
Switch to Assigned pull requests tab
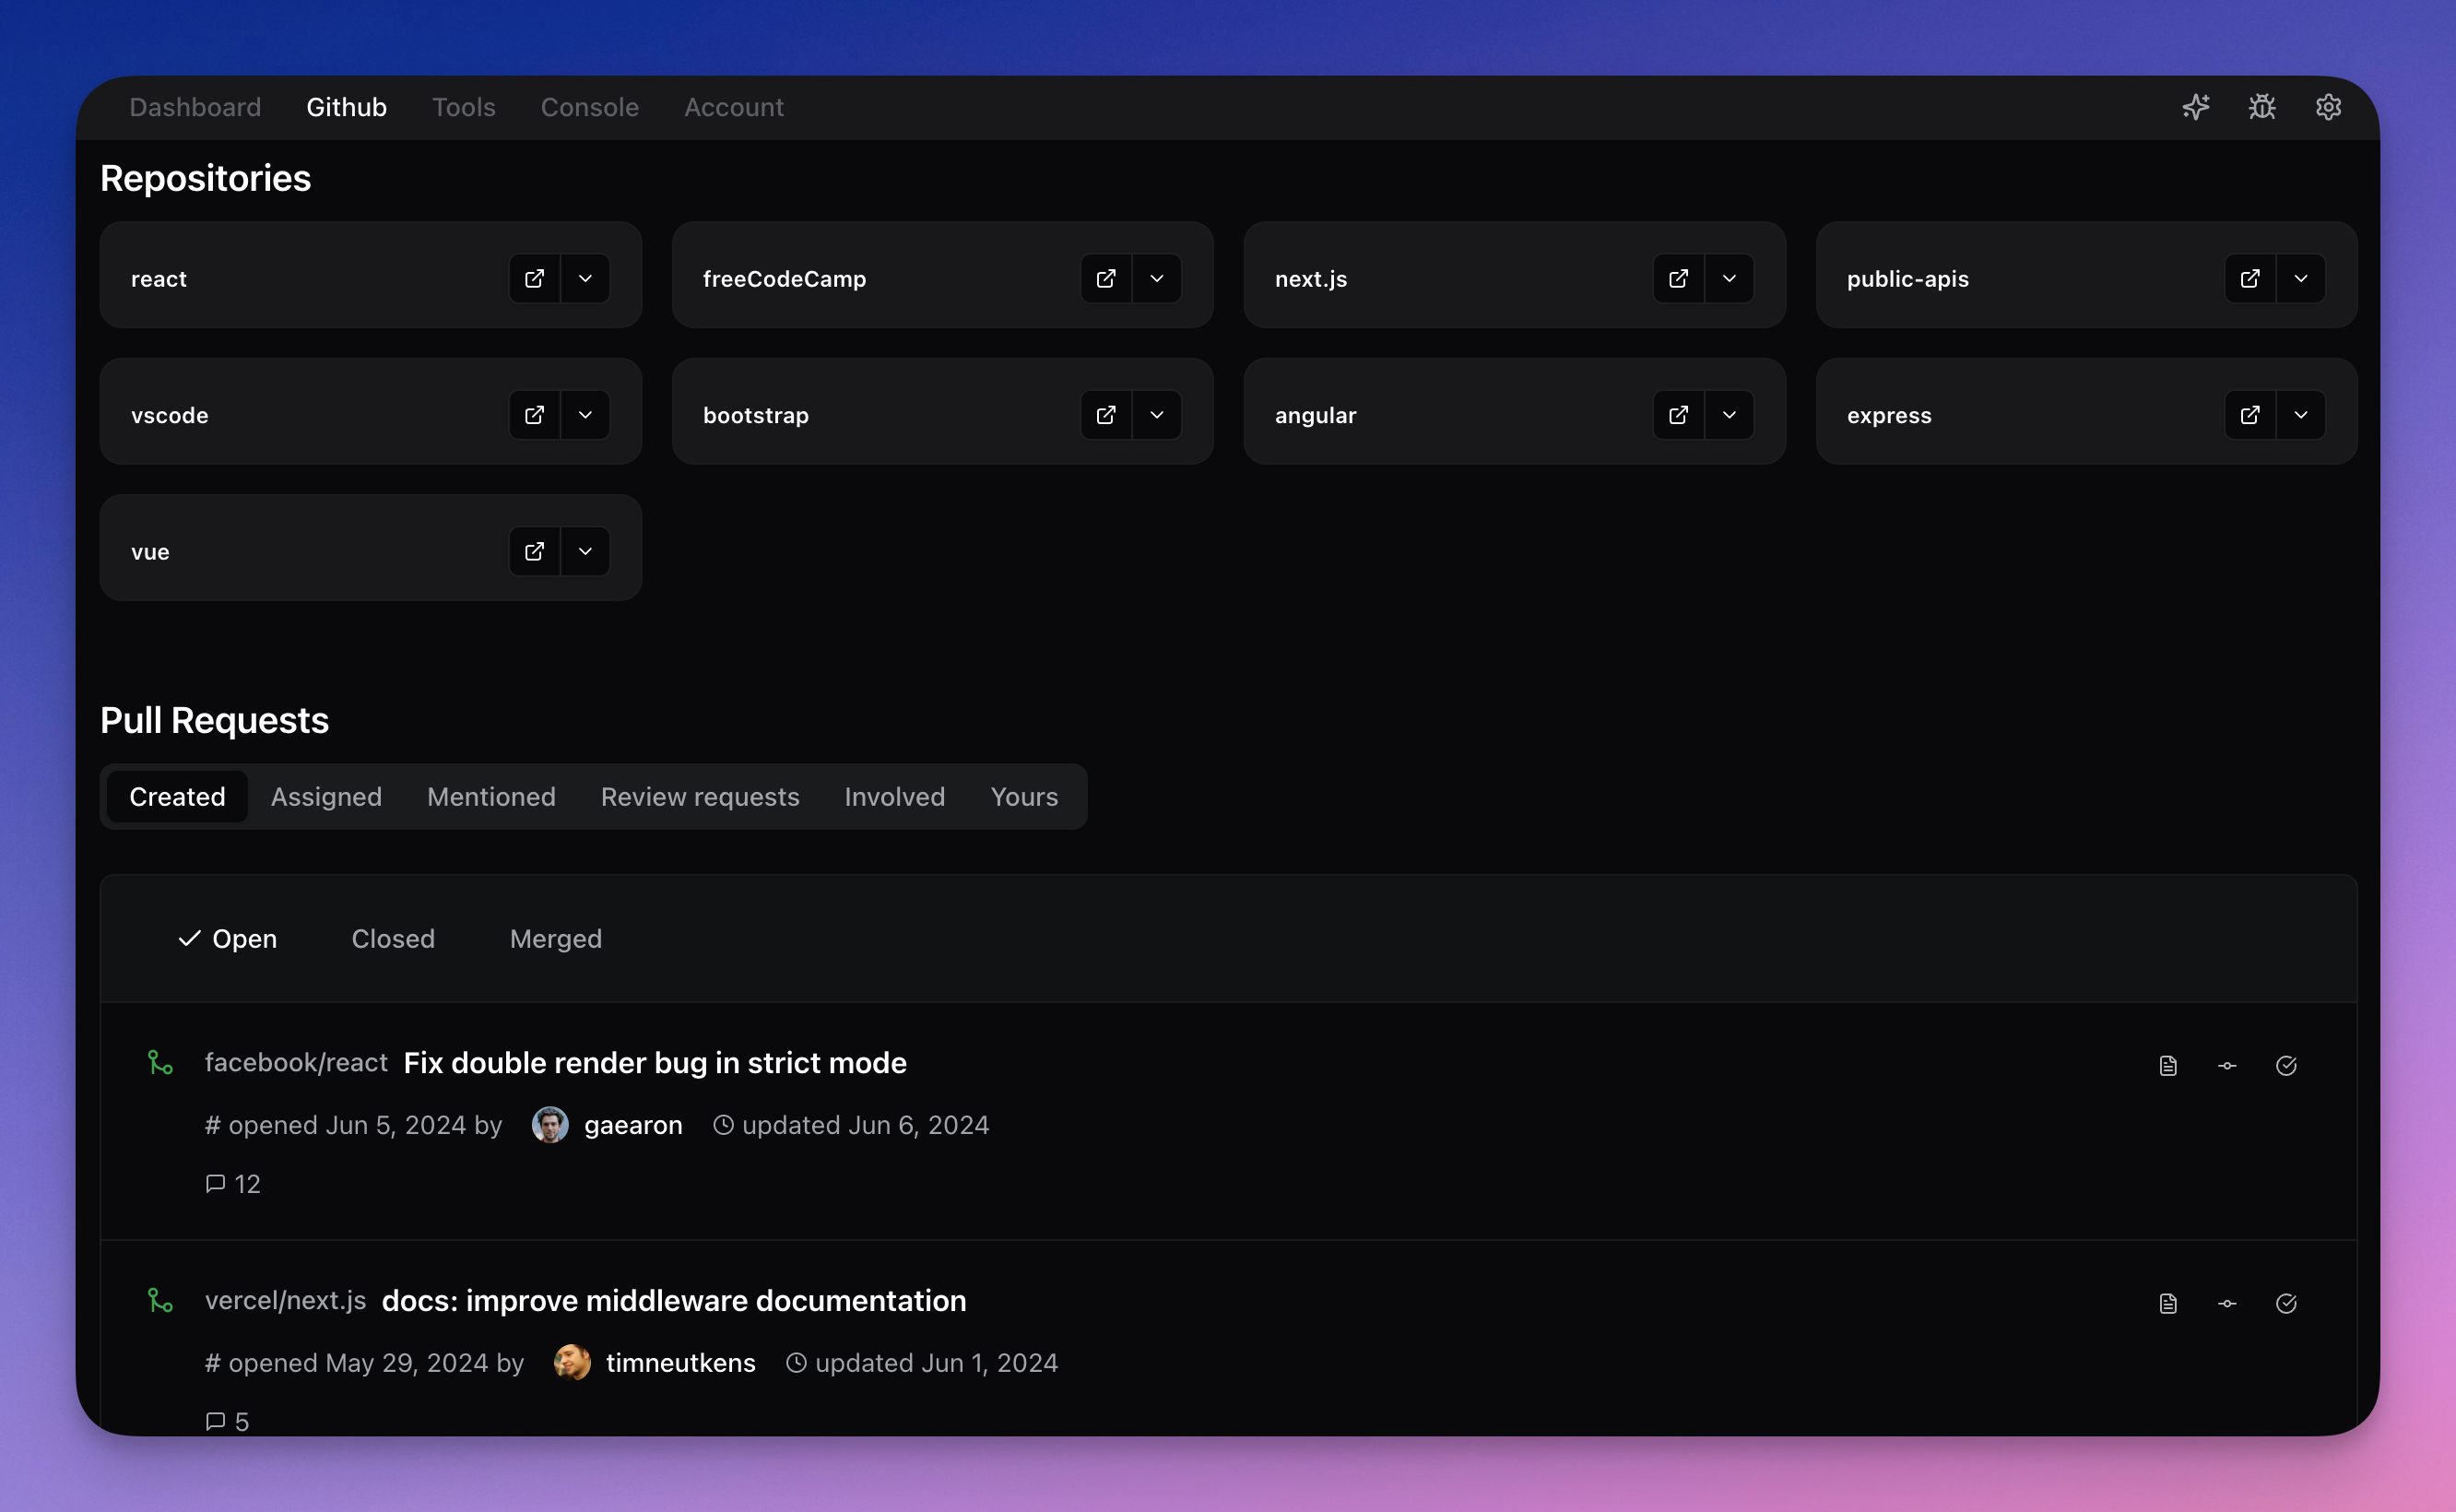tap(326, 797)
